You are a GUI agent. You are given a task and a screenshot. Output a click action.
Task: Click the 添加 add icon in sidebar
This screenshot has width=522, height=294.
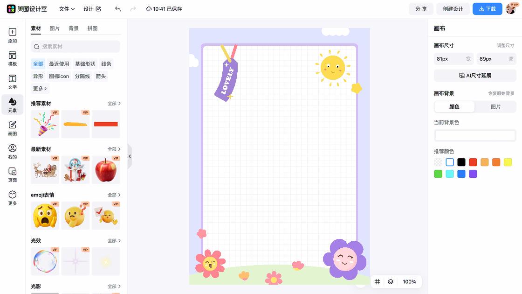[x=12, y=35]
